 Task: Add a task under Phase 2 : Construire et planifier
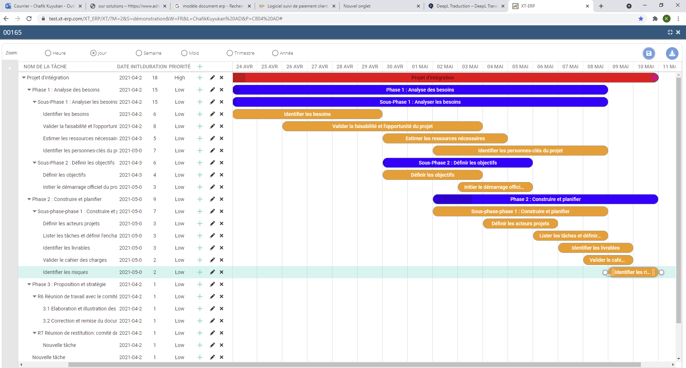[x=200, y=199]
